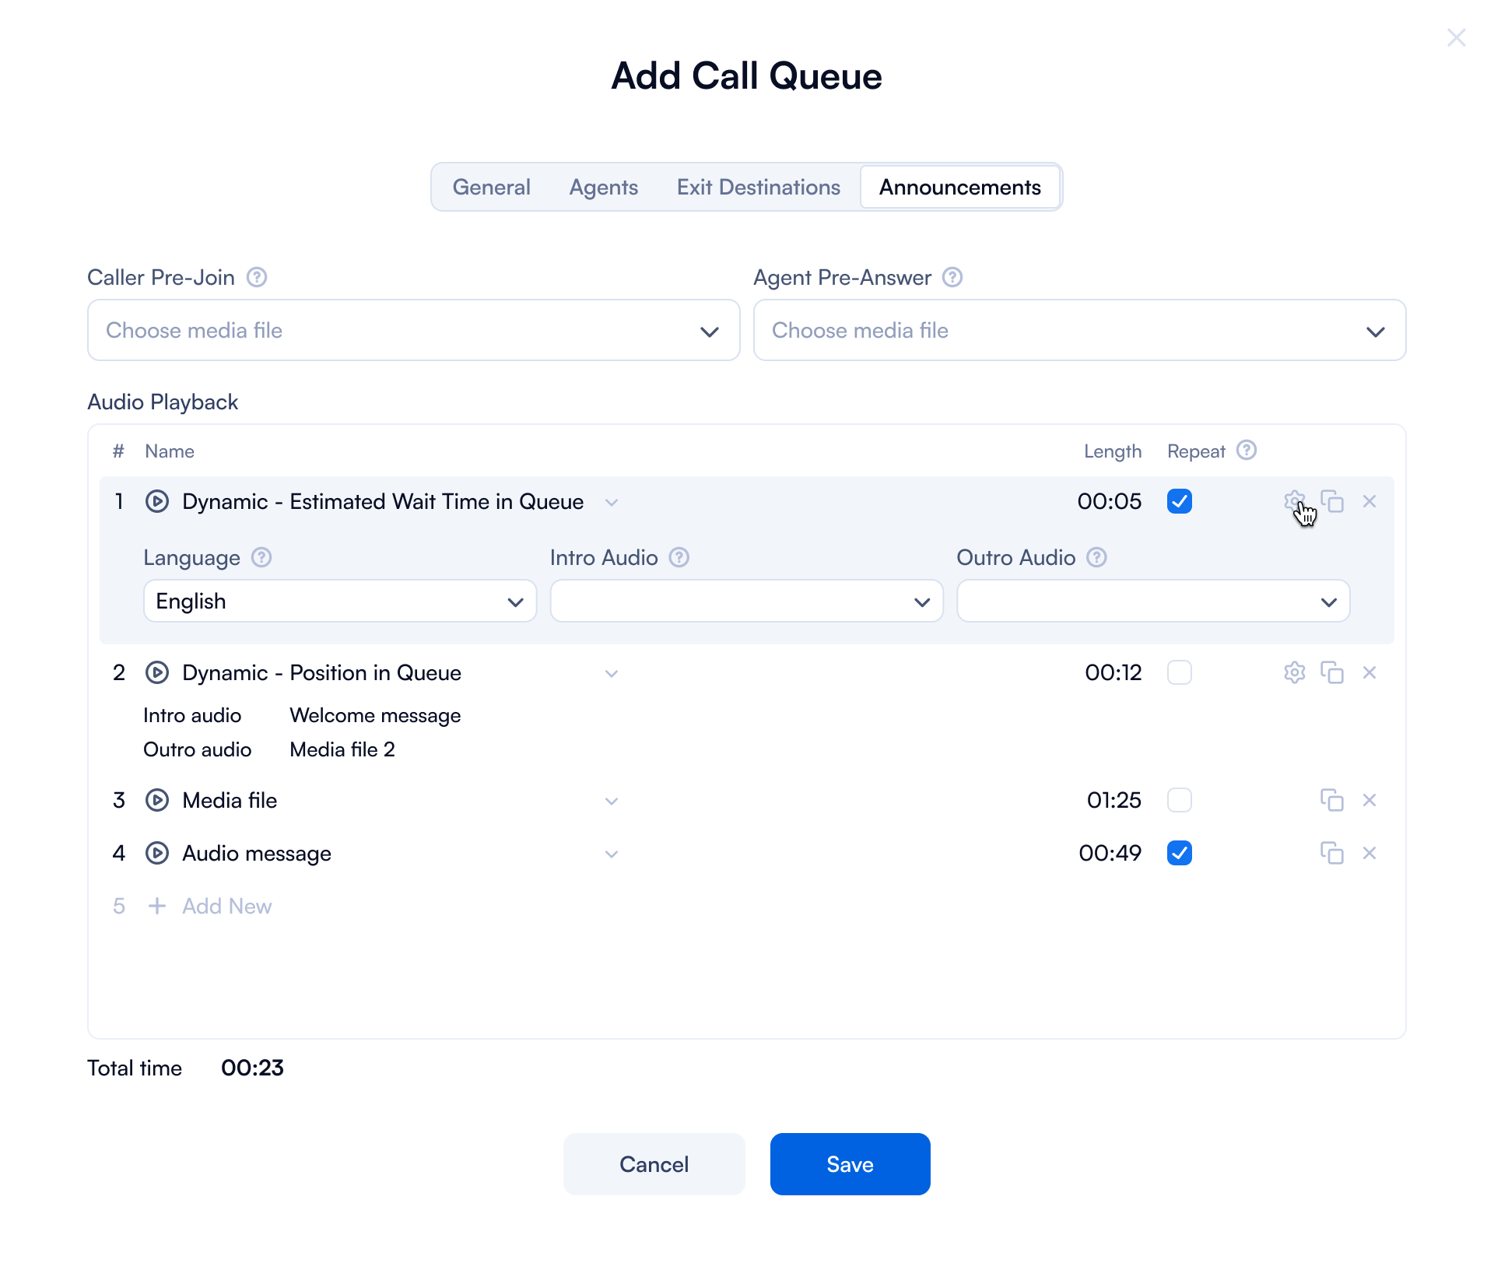Uncheck Repeat for Audio message
This screenshot has height=1270, width=1494.
click(1180, 853)
